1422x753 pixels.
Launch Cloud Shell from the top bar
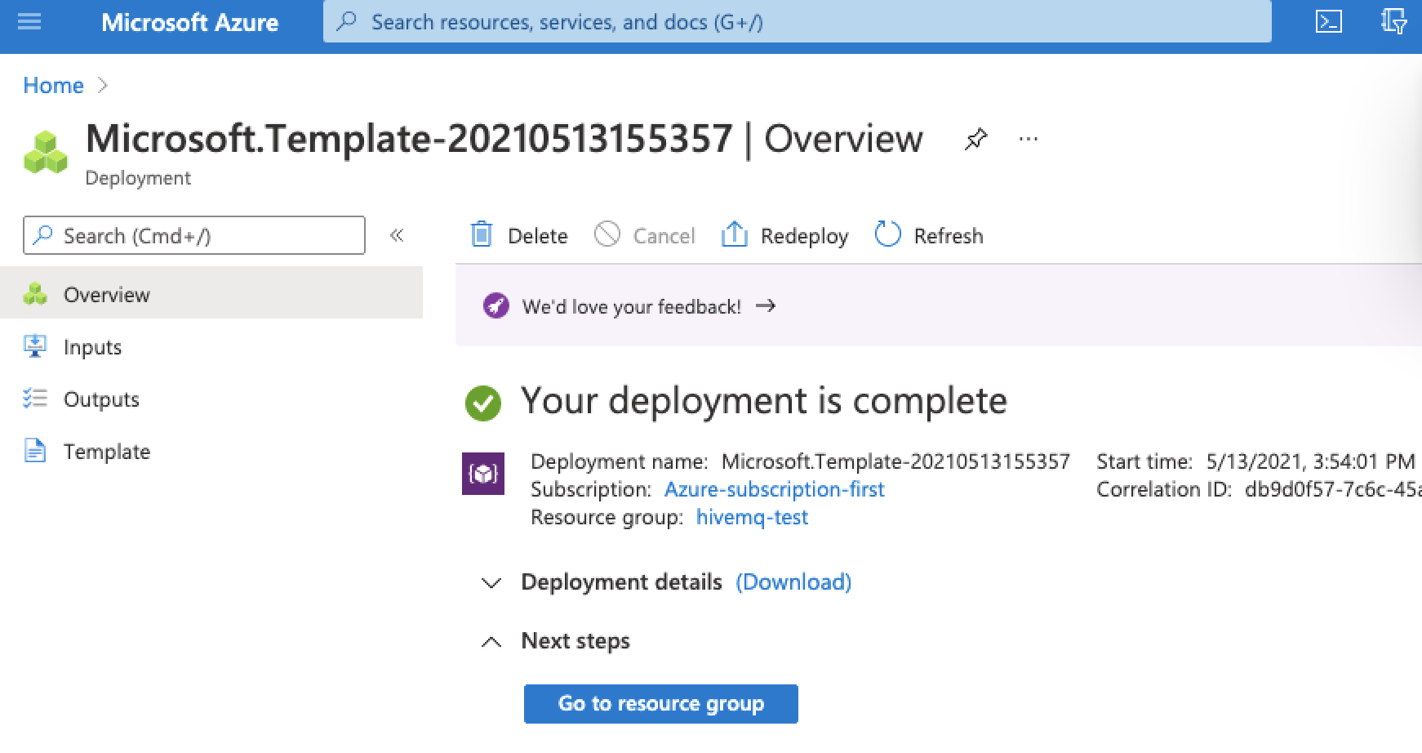(x=1329, y=22)
